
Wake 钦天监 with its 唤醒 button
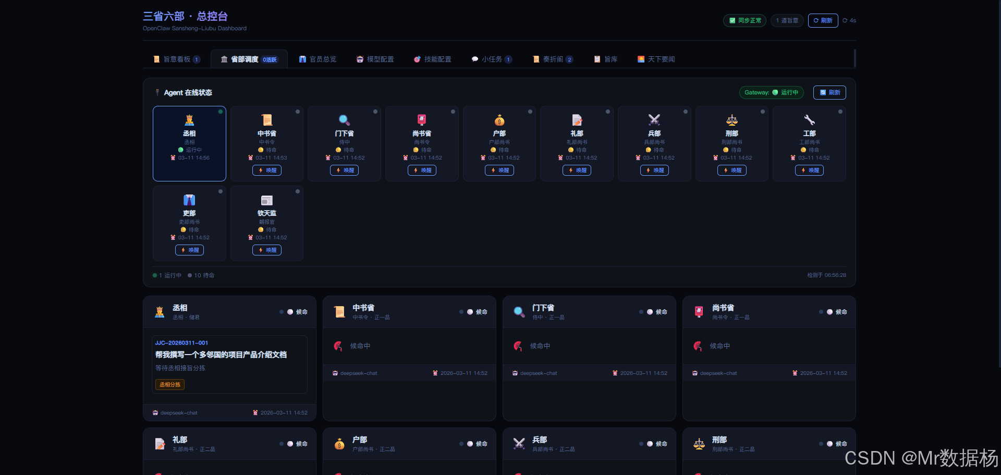(267, 250)
